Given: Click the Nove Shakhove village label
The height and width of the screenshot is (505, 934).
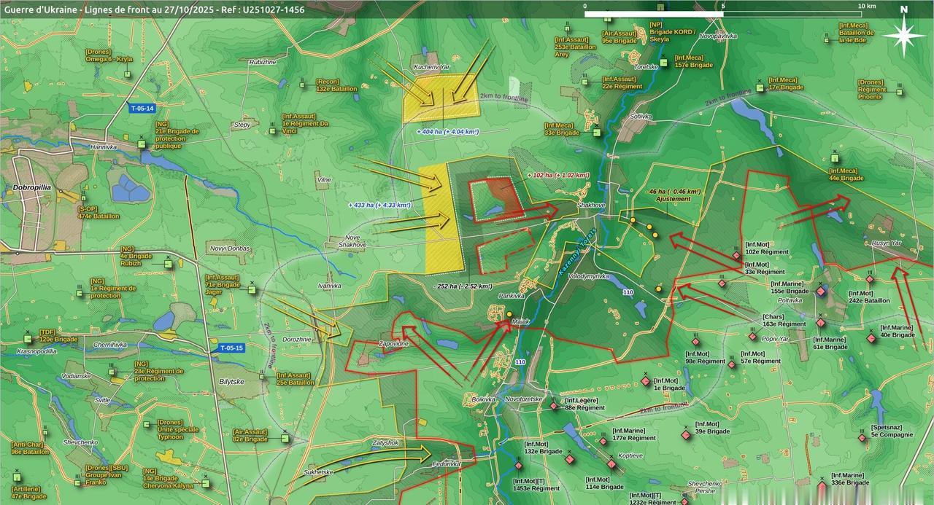Looking at the screenshot, I should pos(351,241).
